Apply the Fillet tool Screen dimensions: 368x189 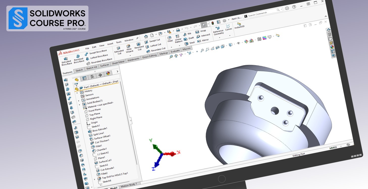click(170, 39)
